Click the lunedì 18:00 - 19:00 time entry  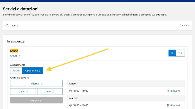click(x=80, y=91)
